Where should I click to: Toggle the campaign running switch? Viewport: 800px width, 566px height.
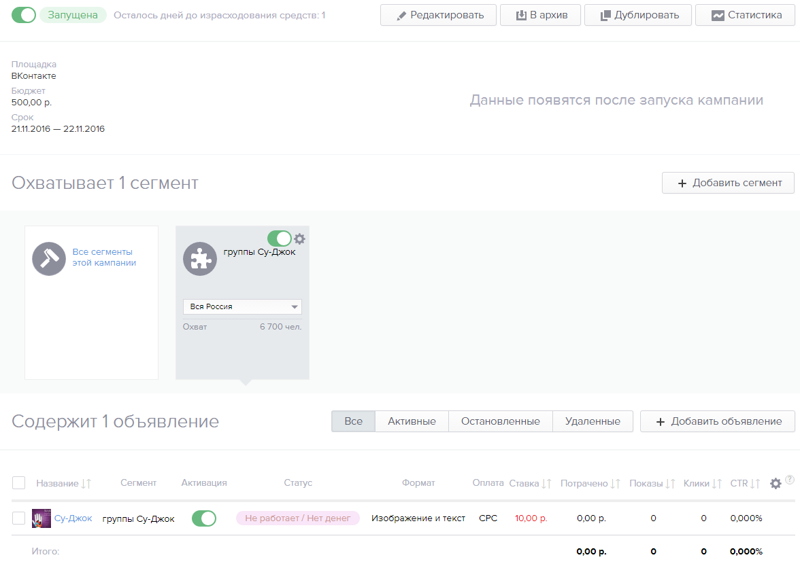tap(23, 15)
